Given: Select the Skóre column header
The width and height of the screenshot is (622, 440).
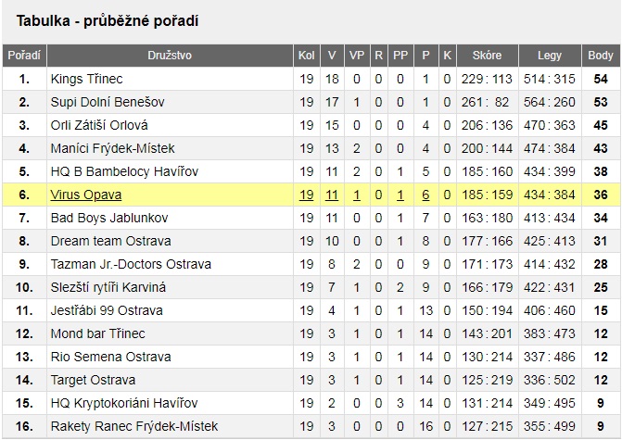Looking at the screenshot, I should click(x=488, y=56).
